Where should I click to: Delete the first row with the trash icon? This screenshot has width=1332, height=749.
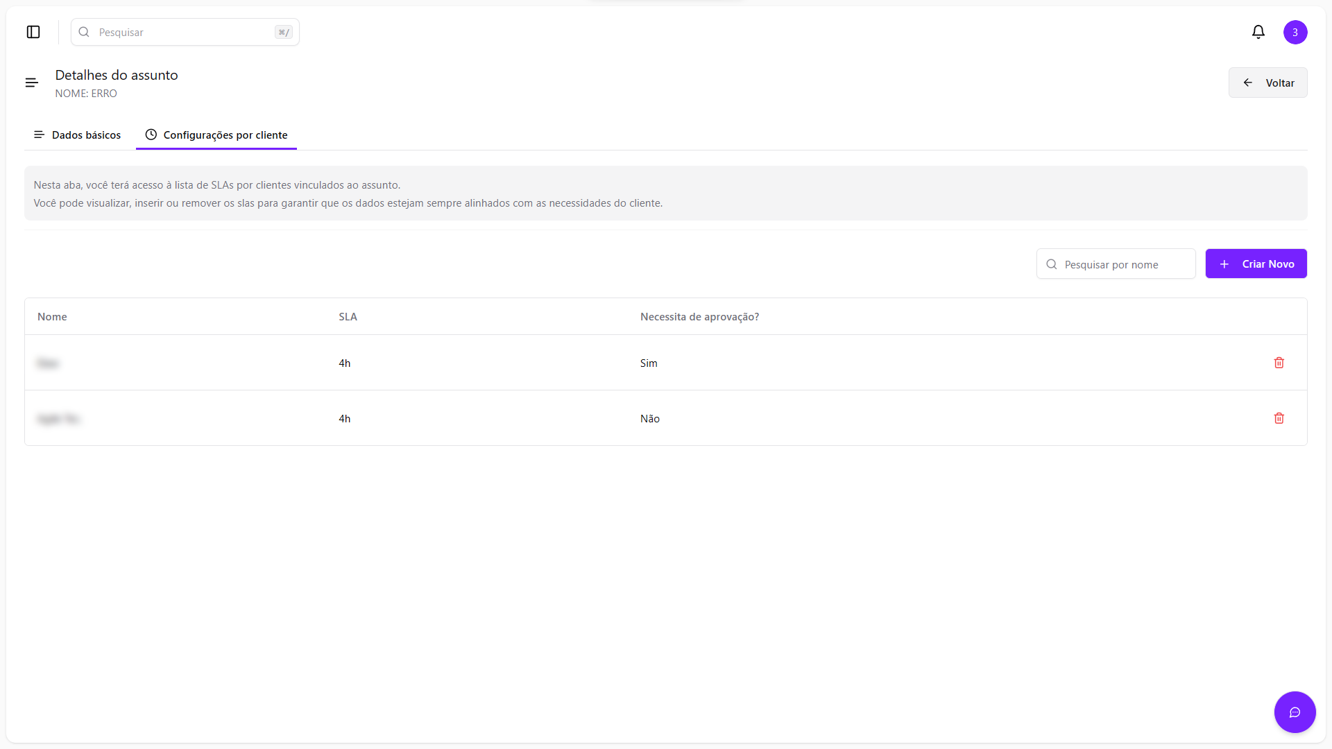point(1279,363)
